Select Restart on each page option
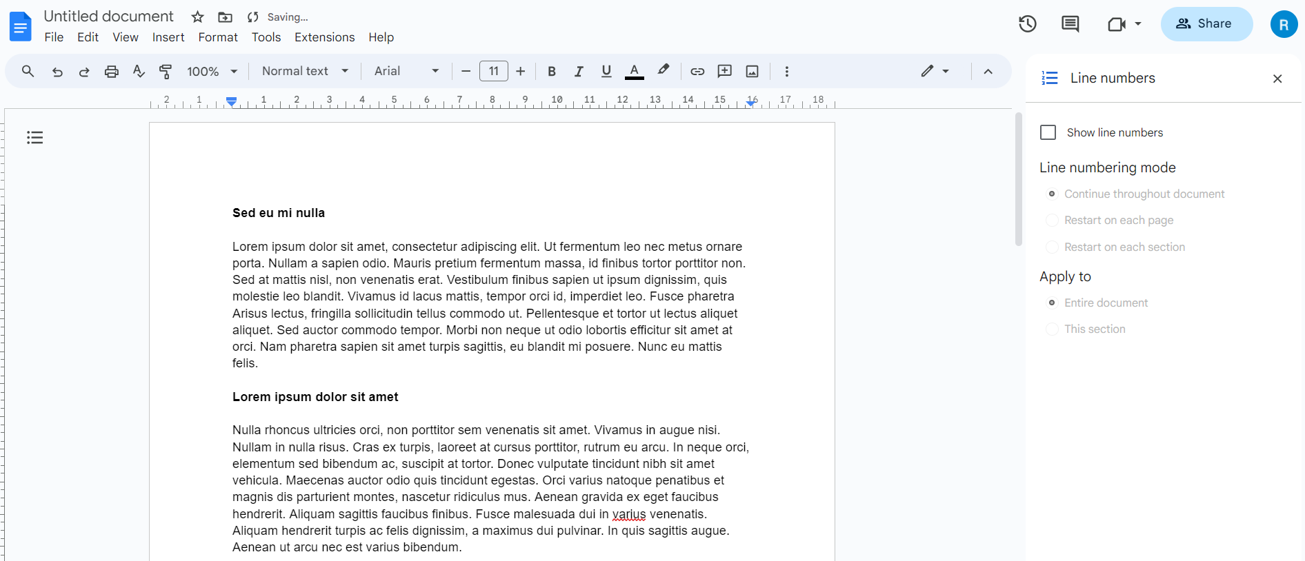This screenshot has width=1305, height=561. tap(1052, 221)
